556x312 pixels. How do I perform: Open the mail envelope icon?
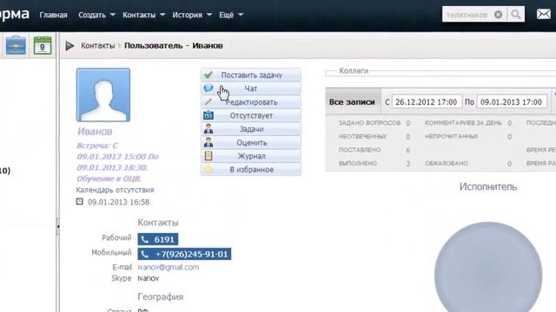pyautogui.click(x=543, y=15)
